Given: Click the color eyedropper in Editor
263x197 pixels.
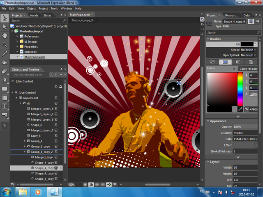Looking at the screenshot, I should [240, 110].
